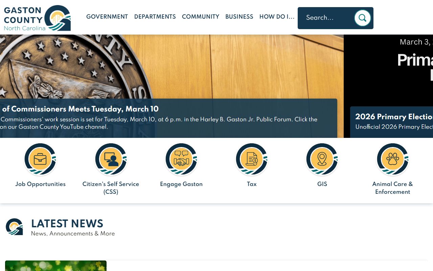The height and width of the screenshot is (271, 433).
Task: Click the small logo beside Latest News
Action: coord(14,227)
